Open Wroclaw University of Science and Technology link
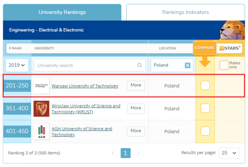This screenshot has width=248, height=167. coord(86,109)
